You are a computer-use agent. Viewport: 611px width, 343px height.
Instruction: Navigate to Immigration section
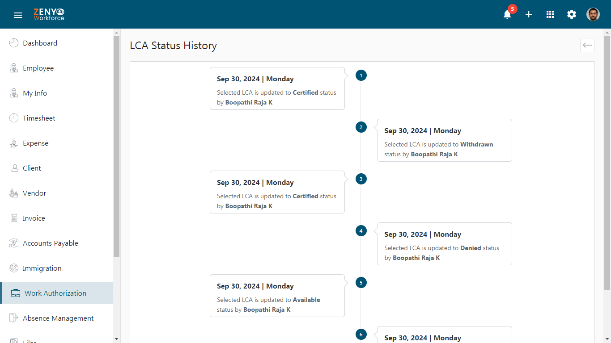point(56,268)
